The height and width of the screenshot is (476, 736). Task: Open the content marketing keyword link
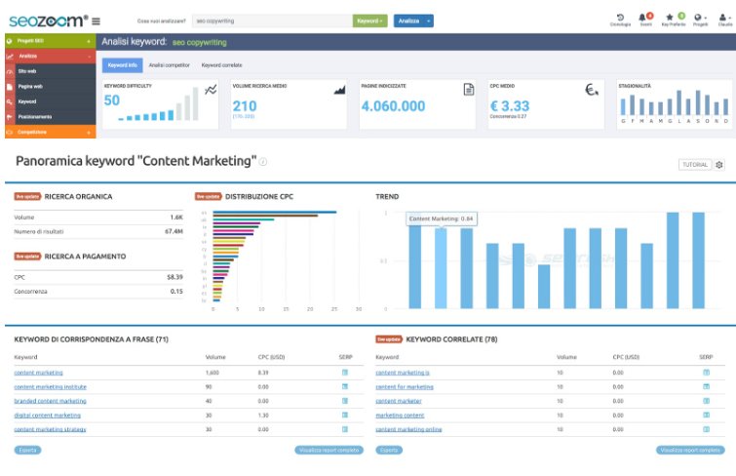[38, 373]
